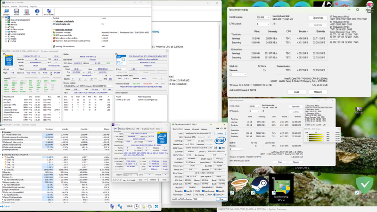Screen dimensions: 377x212
Task: Toggle the OpenCL checkbox
Action: point(185,191)
